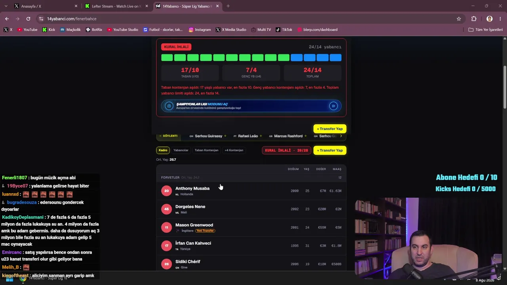Switch to the Anasayfa / X tab
Viewport: 507px width, 285px height.
tap(46, 6)
